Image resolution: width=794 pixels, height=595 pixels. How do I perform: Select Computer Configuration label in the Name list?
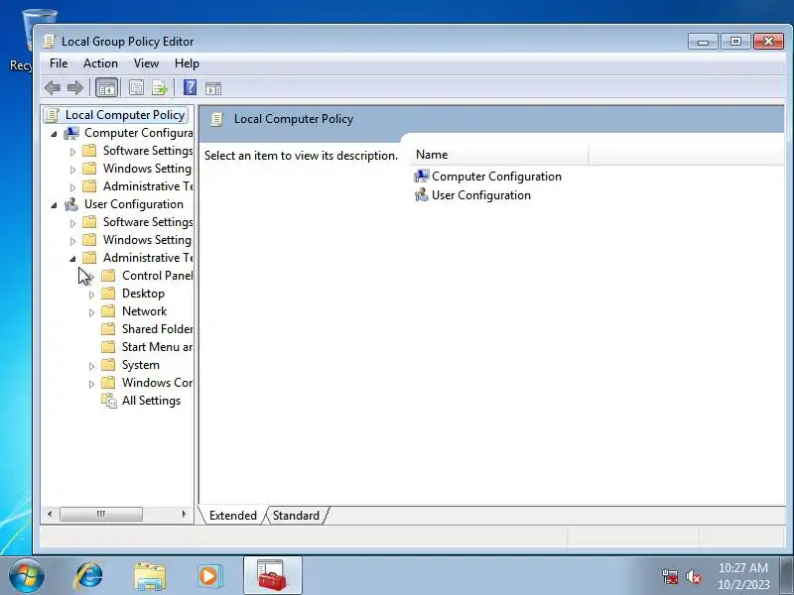click(x=497, y=177)
